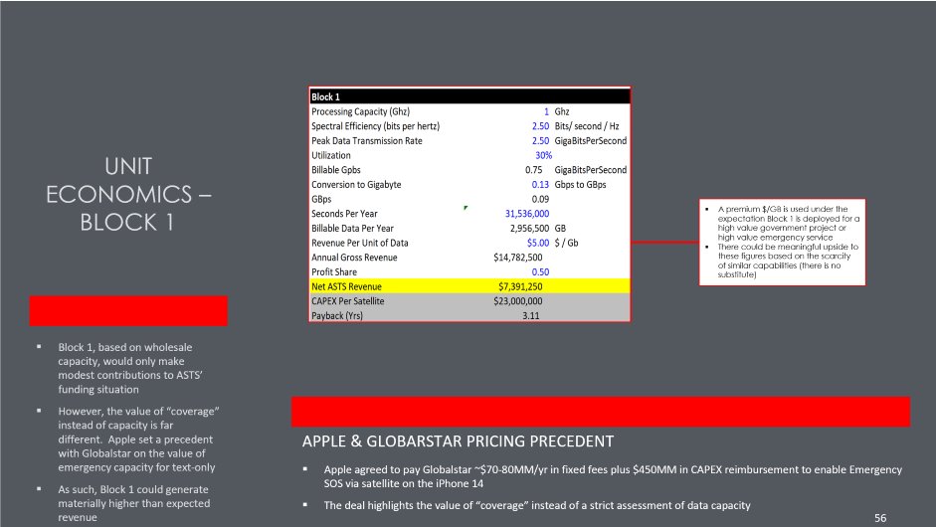Click the Net ASTS Revenue amount '$7,391,250'
This screenshot has width=936, height=527.
point(520,286)
